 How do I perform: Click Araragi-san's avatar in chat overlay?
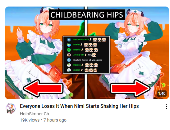pyautogui.click(x=69, y=55)
